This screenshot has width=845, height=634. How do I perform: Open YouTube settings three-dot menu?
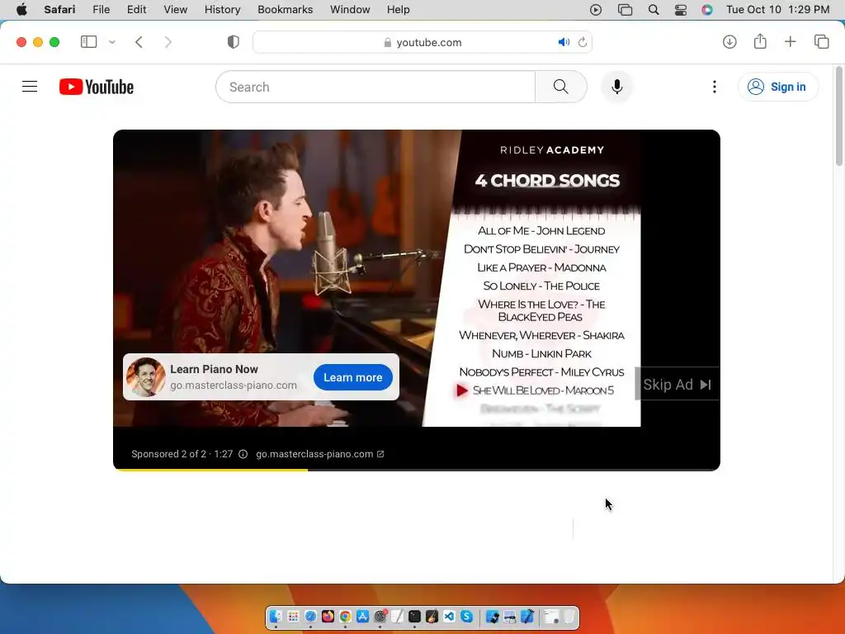(714, 87)
